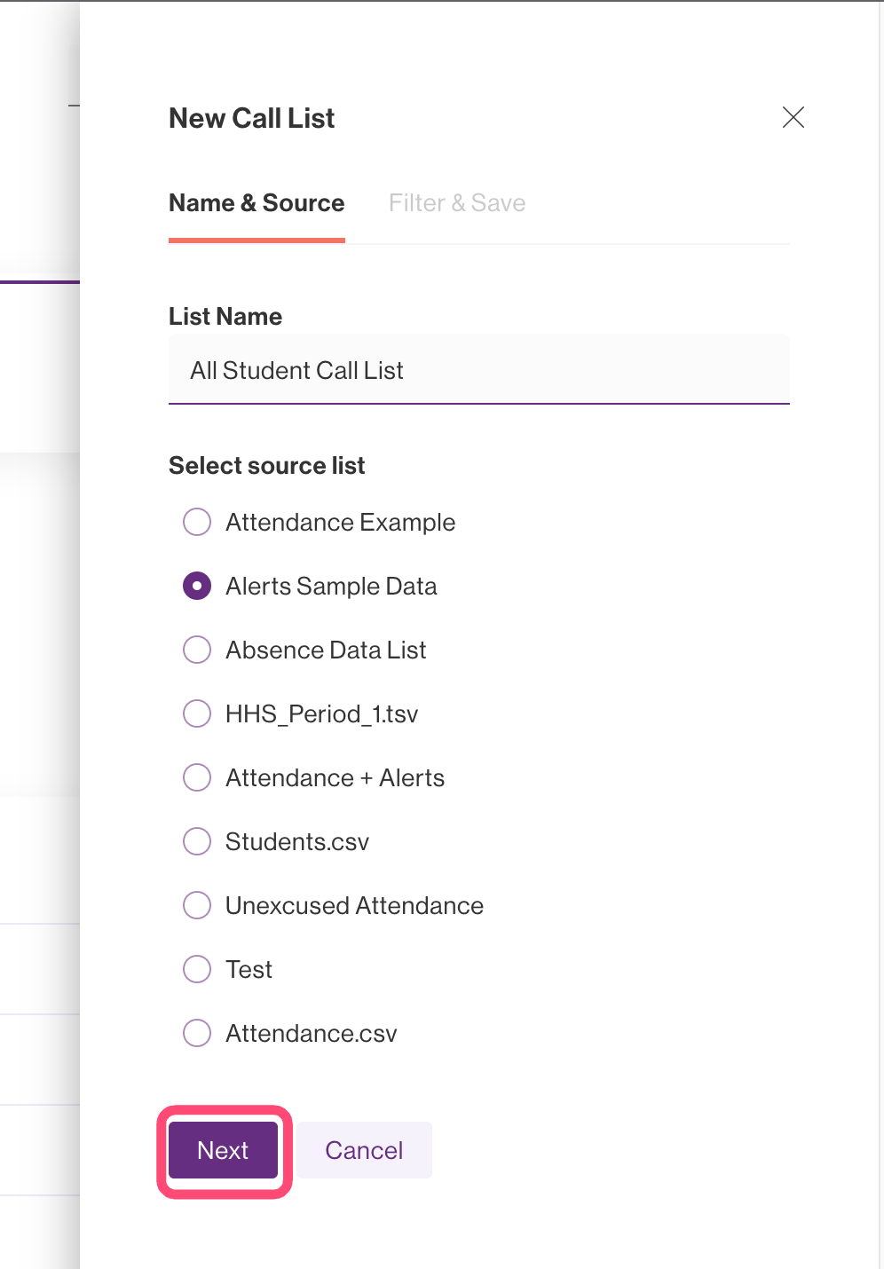The width and height of the screenshot is (884, 1269).
Task: Click the Cancel button
Action: (x=364, y=1150)
